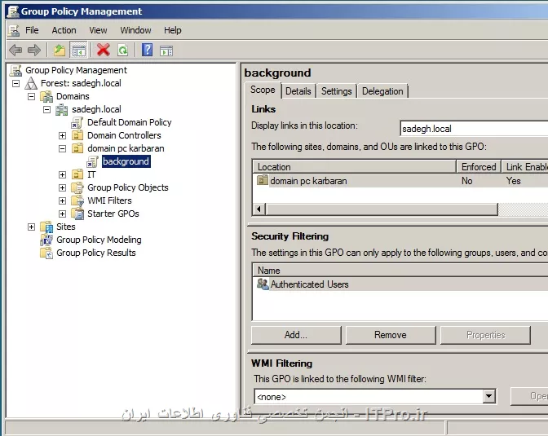Click the Links list left scroll arrow

click(x=259, y=209)
